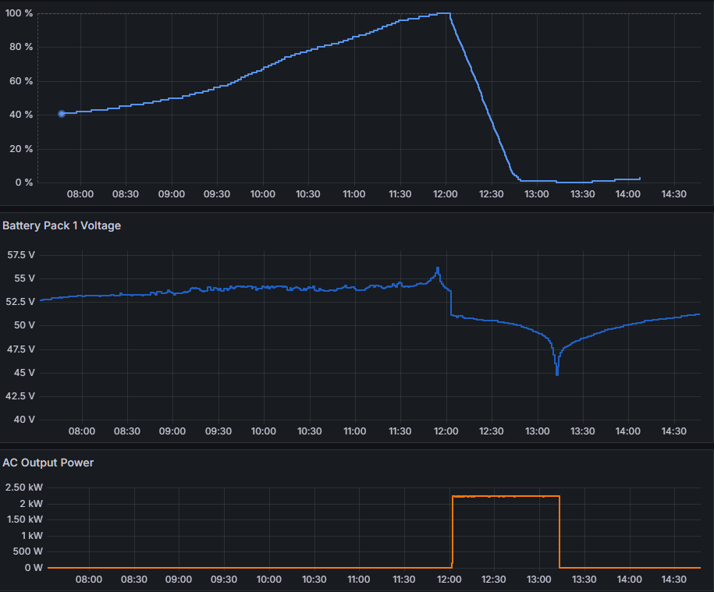Screen dimensions: 714x592
Task: Click 13:00 on the AC Output Power time axis
Action: (539, 580)
